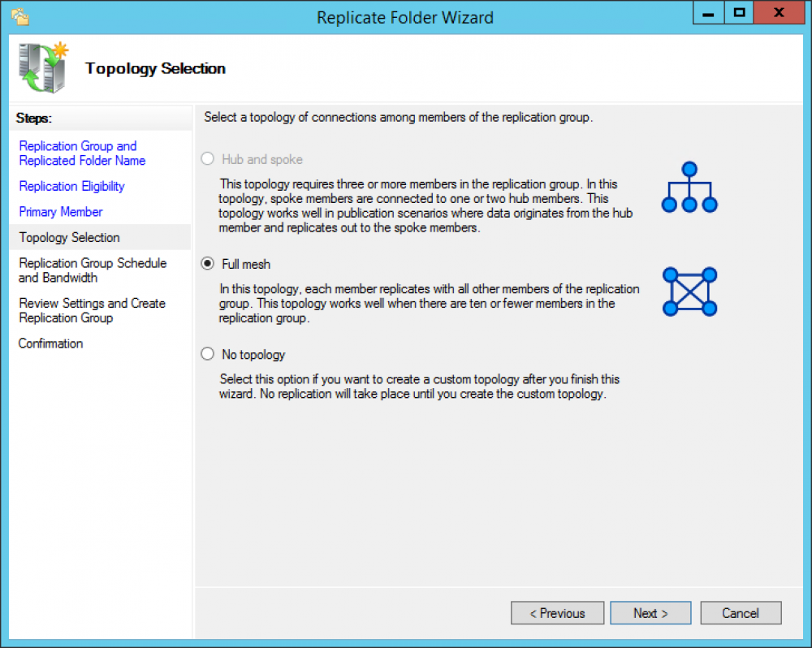Open the Replication Eligibility step
This screenshot has width=812, height=648.
pyautogui.click(x=71, y=186)
